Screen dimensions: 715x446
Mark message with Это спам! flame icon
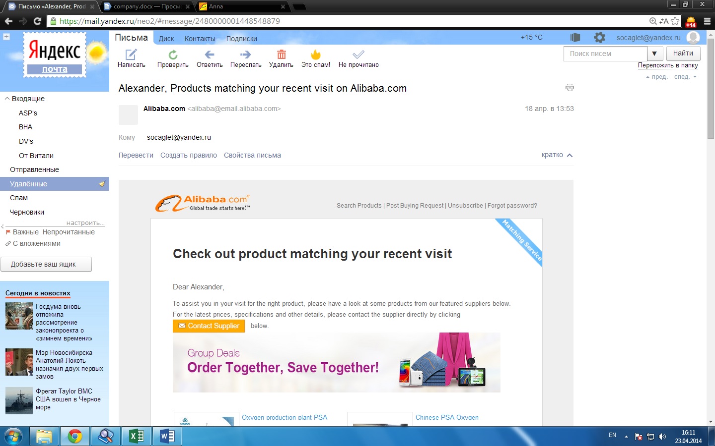tap(316, 55)
